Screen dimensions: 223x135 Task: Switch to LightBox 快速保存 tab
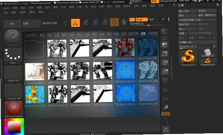click(x=153, y=33)
